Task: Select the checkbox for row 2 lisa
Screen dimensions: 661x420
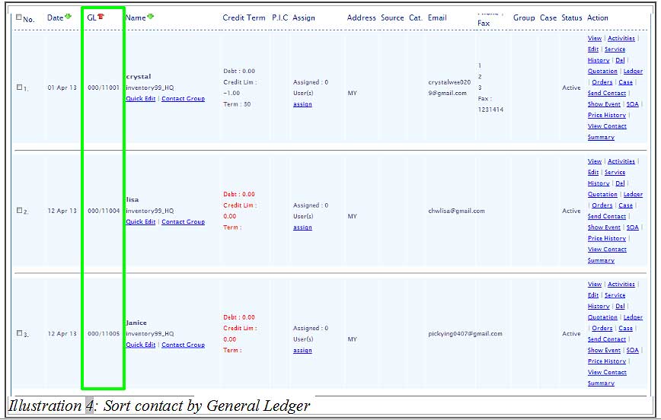Action: 20,211
